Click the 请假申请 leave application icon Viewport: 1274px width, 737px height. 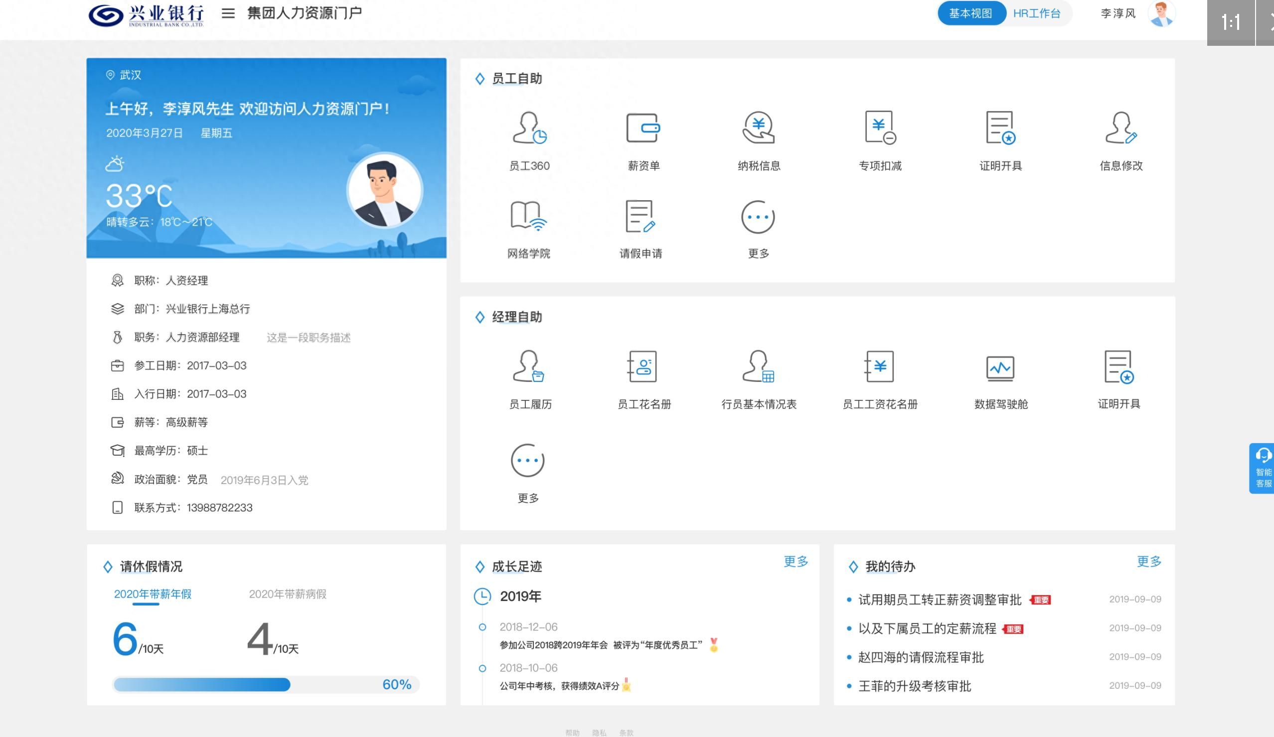coord(640,216)
